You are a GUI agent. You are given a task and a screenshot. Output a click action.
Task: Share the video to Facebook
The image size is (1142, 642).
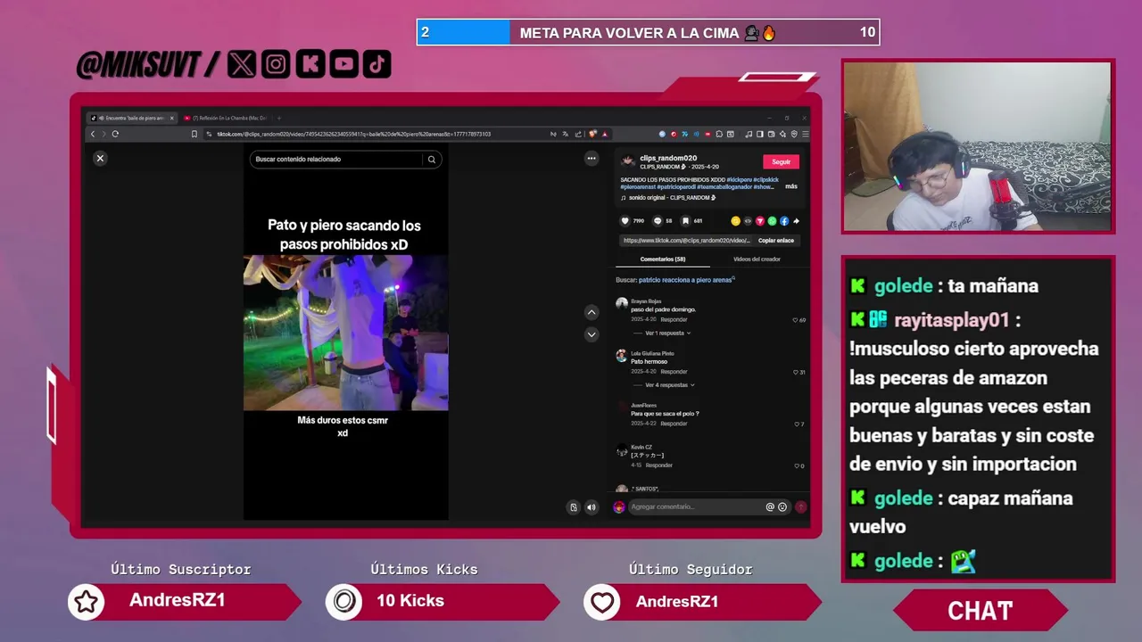(784, 221)
